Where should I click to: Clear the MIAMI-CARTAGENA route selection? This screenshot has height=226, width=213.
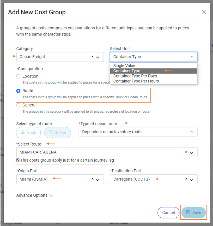pyautogui.click(x=186, y=152)
